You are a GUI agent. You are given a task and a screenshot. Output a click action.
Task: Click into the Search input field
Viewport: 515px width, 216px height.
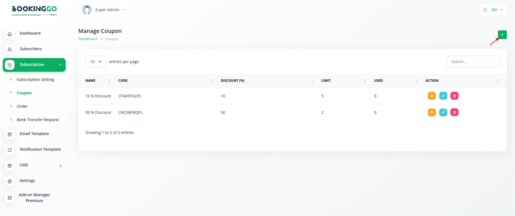click(473, 62)
